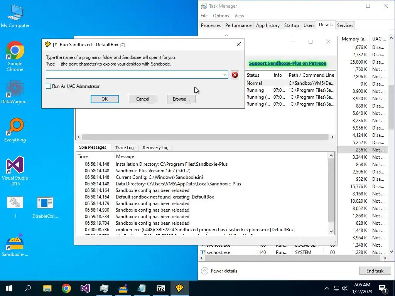Open network tray icon

(336, 288)
